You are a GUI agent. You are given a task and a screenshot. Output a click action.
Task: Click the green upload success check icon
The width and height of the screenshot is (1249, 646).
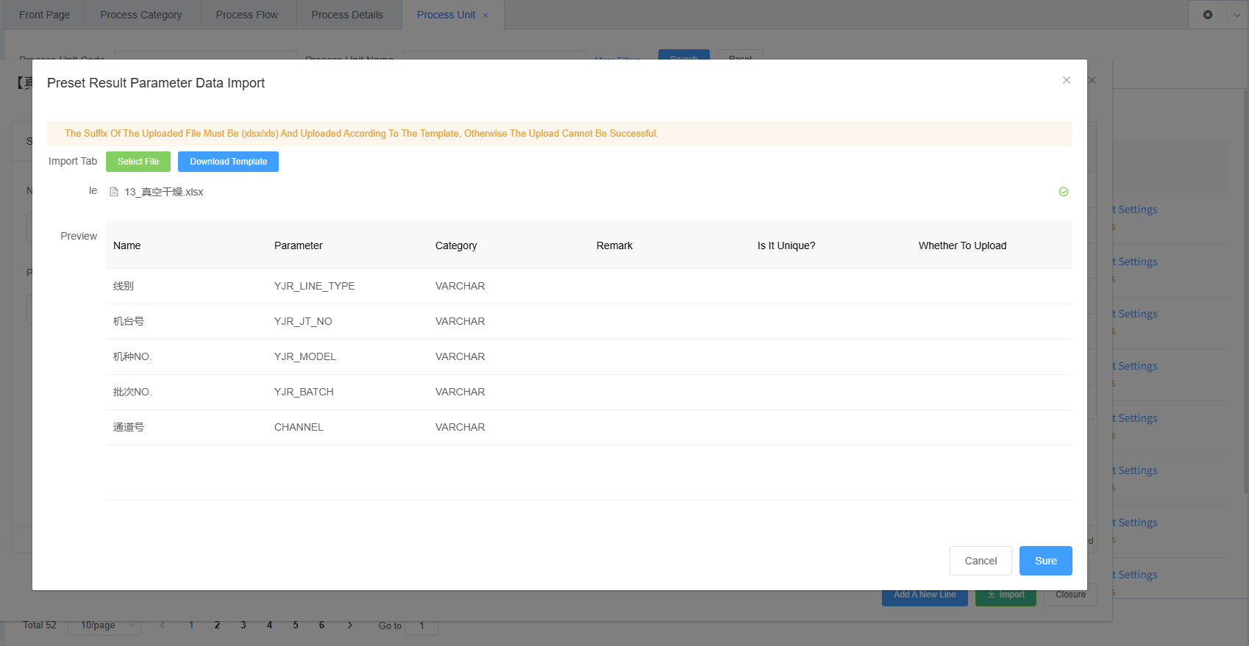tap(1063, 192)
